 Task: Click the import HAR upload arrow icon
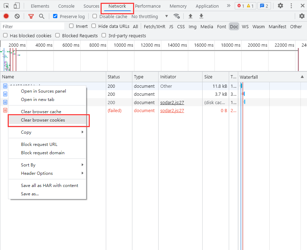click(190, 16)
